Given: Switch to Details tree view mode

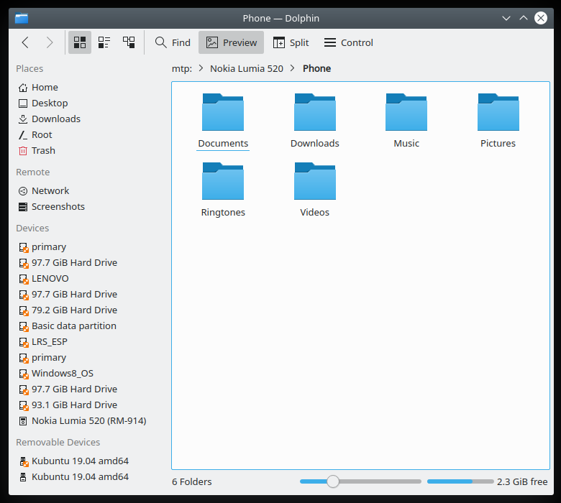Looking at the screenshot, I should click(129, 42).
